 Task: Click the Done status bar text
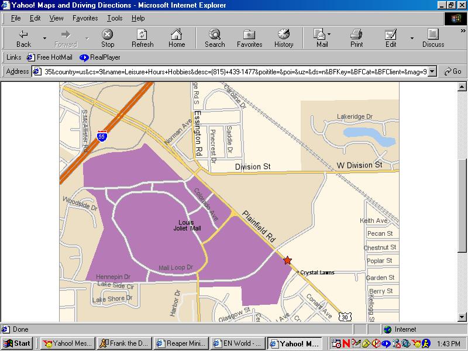click(x=20, y=329)
